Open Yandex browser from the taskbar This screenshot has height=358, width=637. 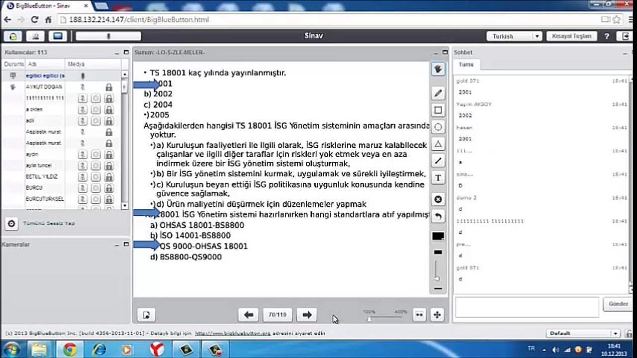(x=157, y=350)
